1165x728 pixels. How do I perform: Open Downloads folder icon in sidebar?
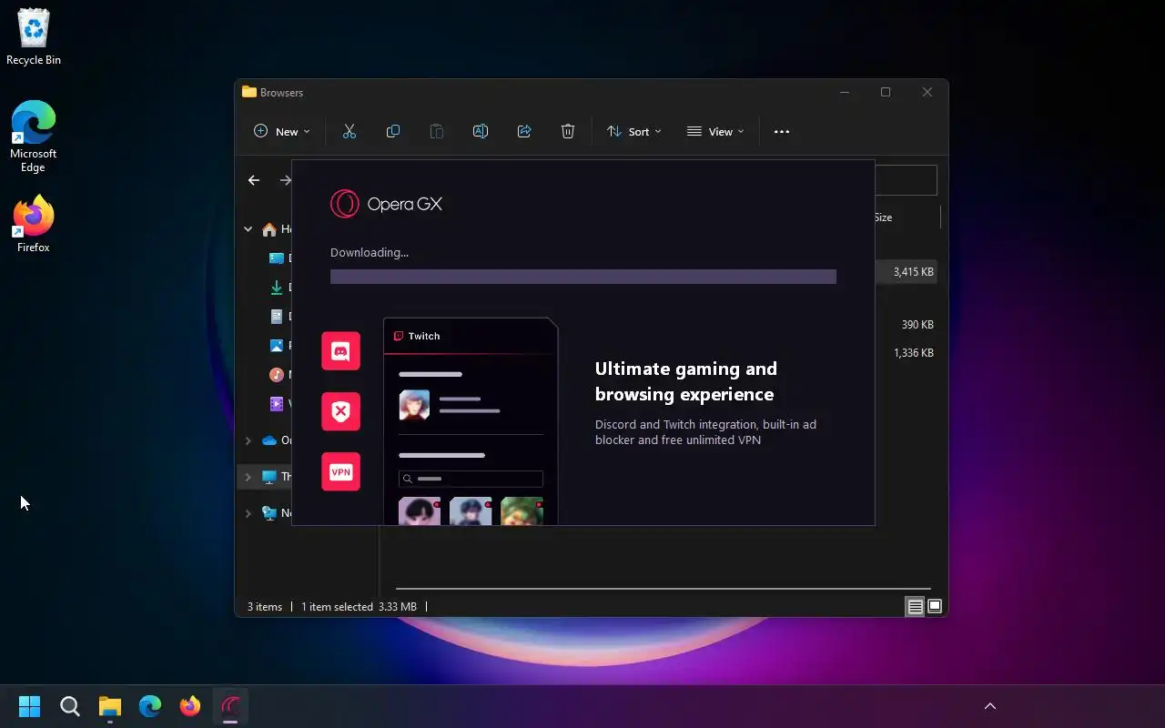tap(277, 288)
